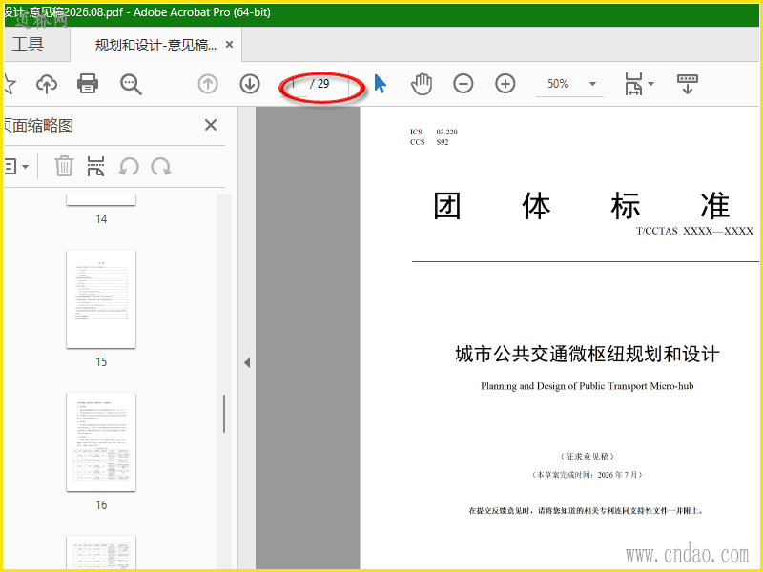Click the 团体标准 heading
Image resolution: width=763 pixels, height=572 pixels.
[x=582, y=205]
